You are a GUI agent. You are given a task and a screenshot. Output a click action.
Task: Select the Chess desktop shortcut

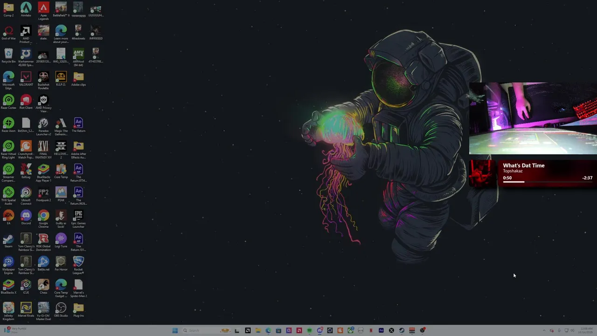[43, 287]
